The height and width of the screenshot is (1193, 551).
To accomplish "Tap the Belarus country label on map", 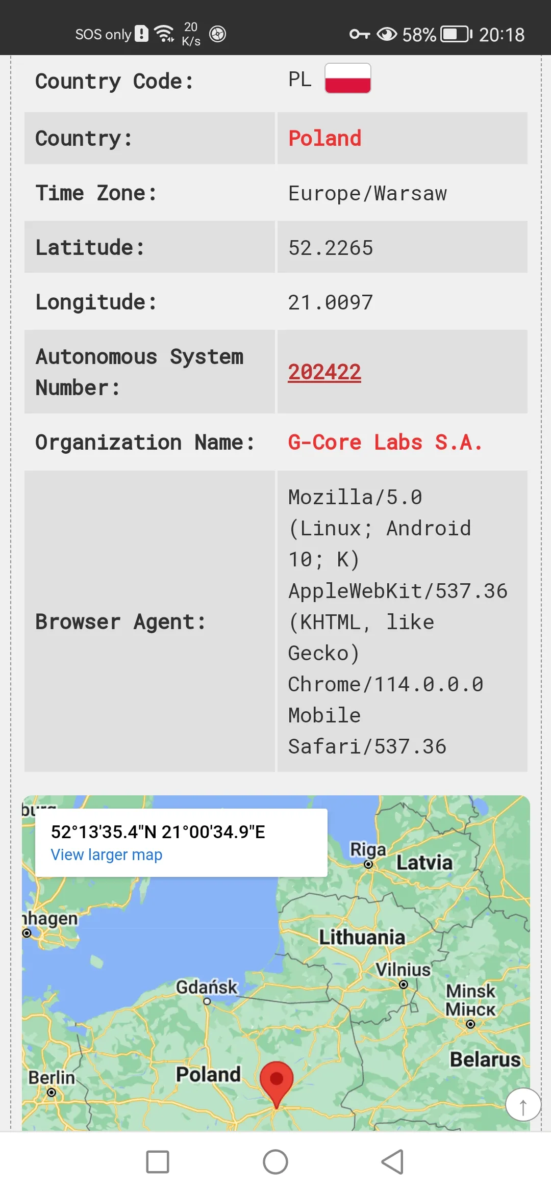I will tap(485, 1059).
